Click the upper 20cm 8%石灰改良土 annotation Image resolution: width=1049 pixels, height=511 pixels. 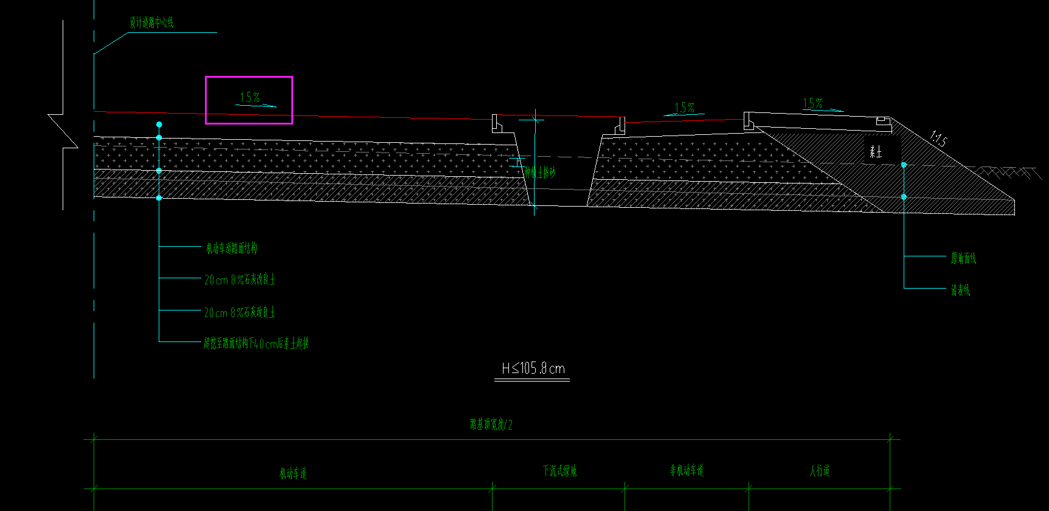(x=240, y=280)
